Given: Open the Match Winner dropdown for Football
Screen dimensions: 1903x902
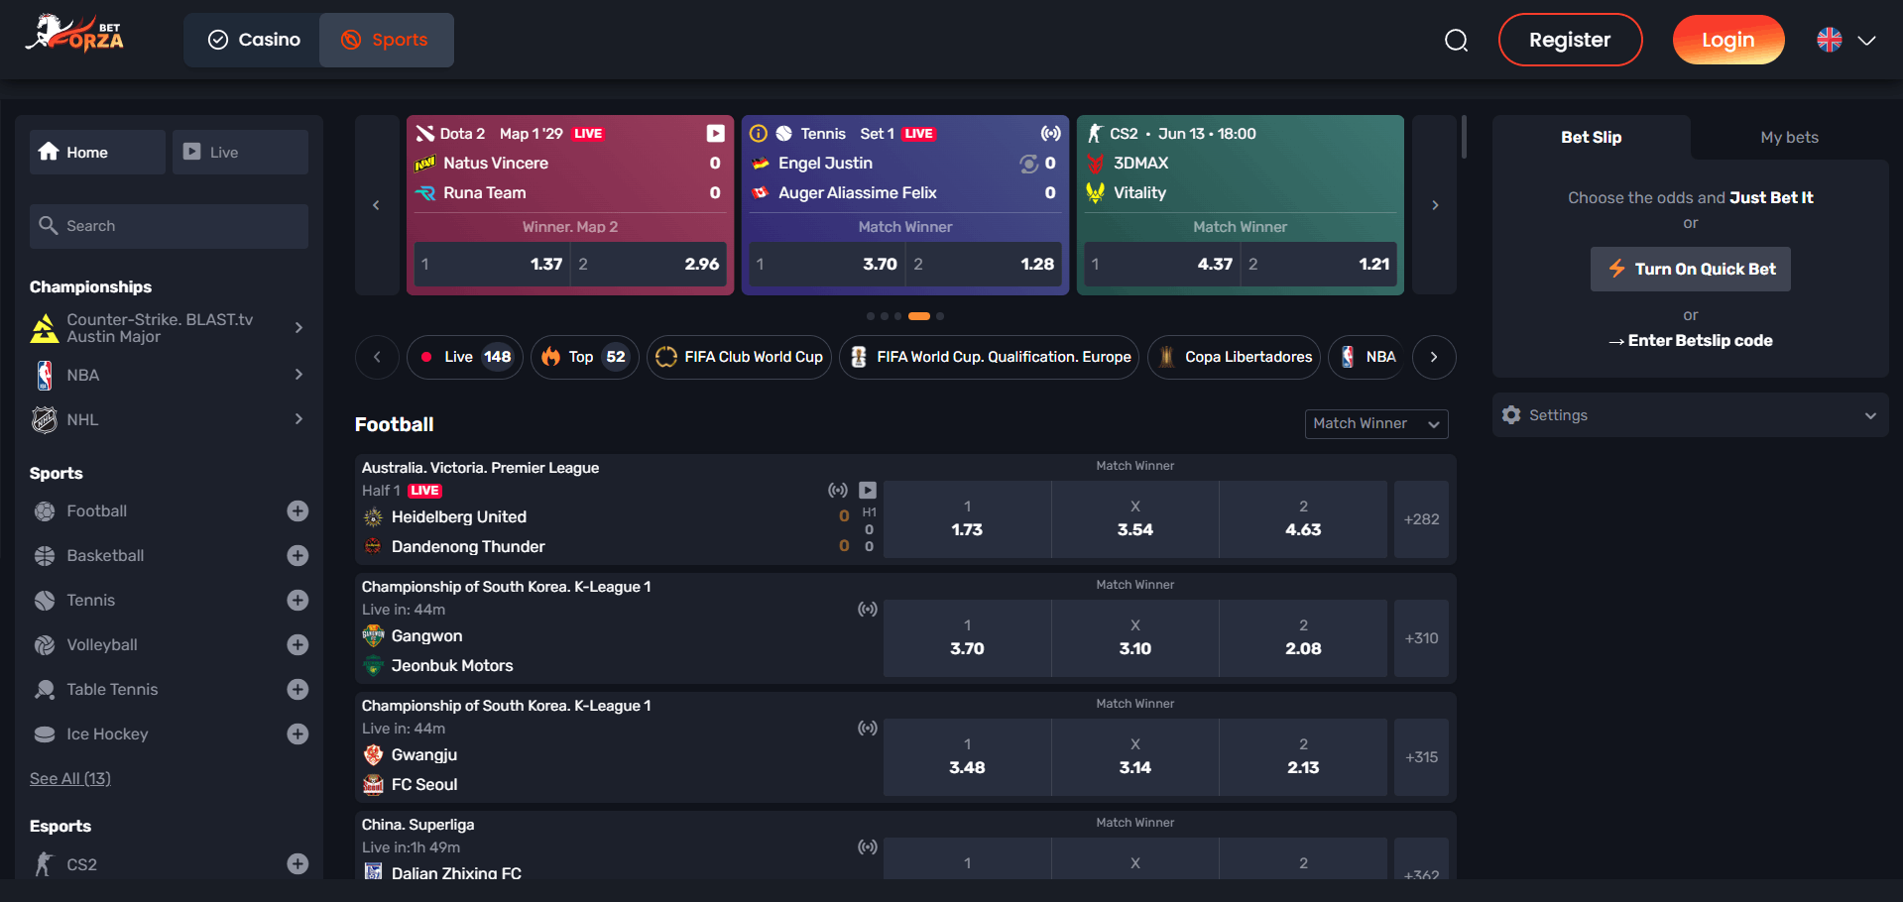Looking at the screenshot, I should (1375, 423).
